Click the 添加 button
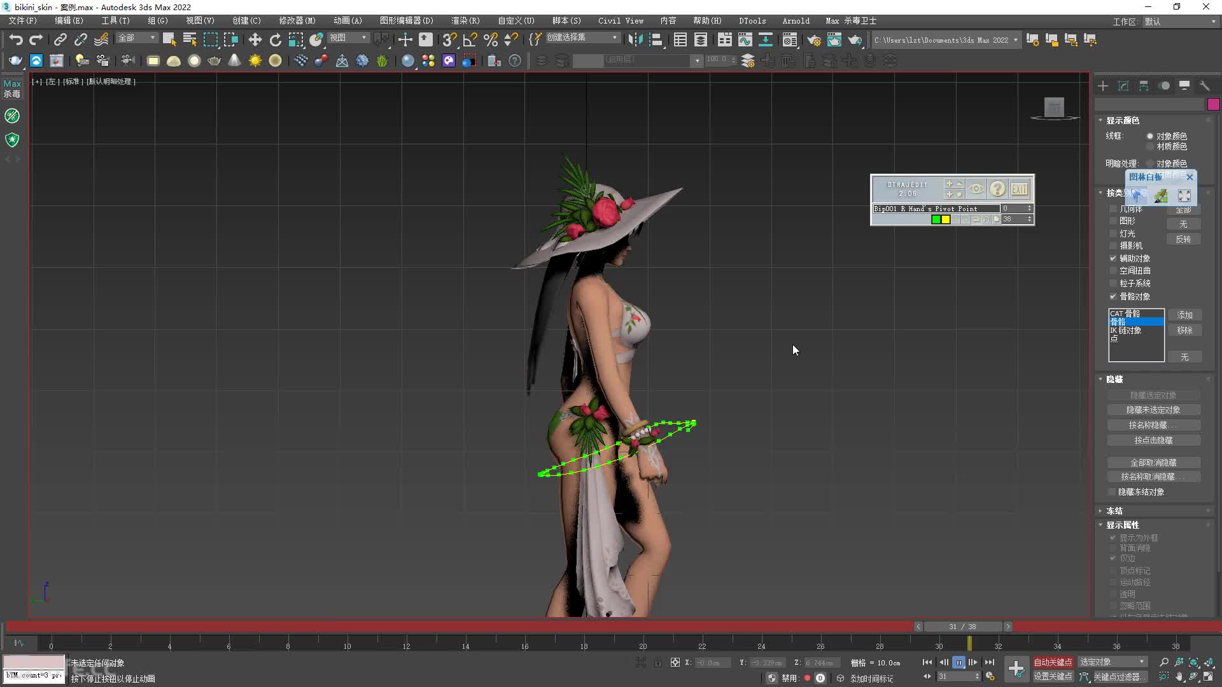This screenshot has width=1222, height=687. pos(1184,315)
